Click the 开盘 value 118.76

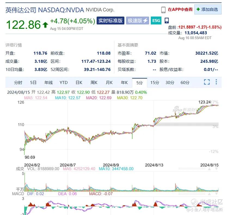[40, 53]
